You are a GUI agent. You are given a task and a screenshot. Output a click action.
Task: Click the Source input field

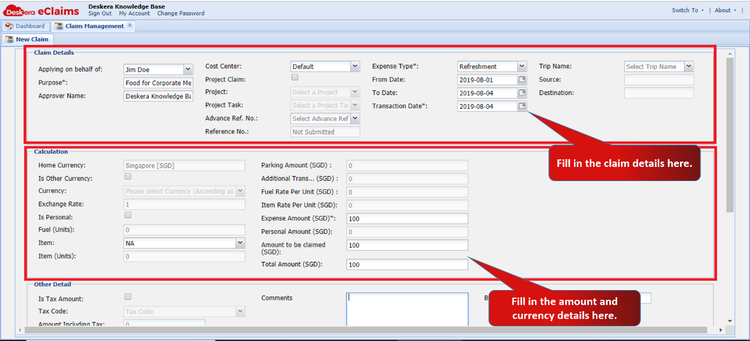point(659,80)
